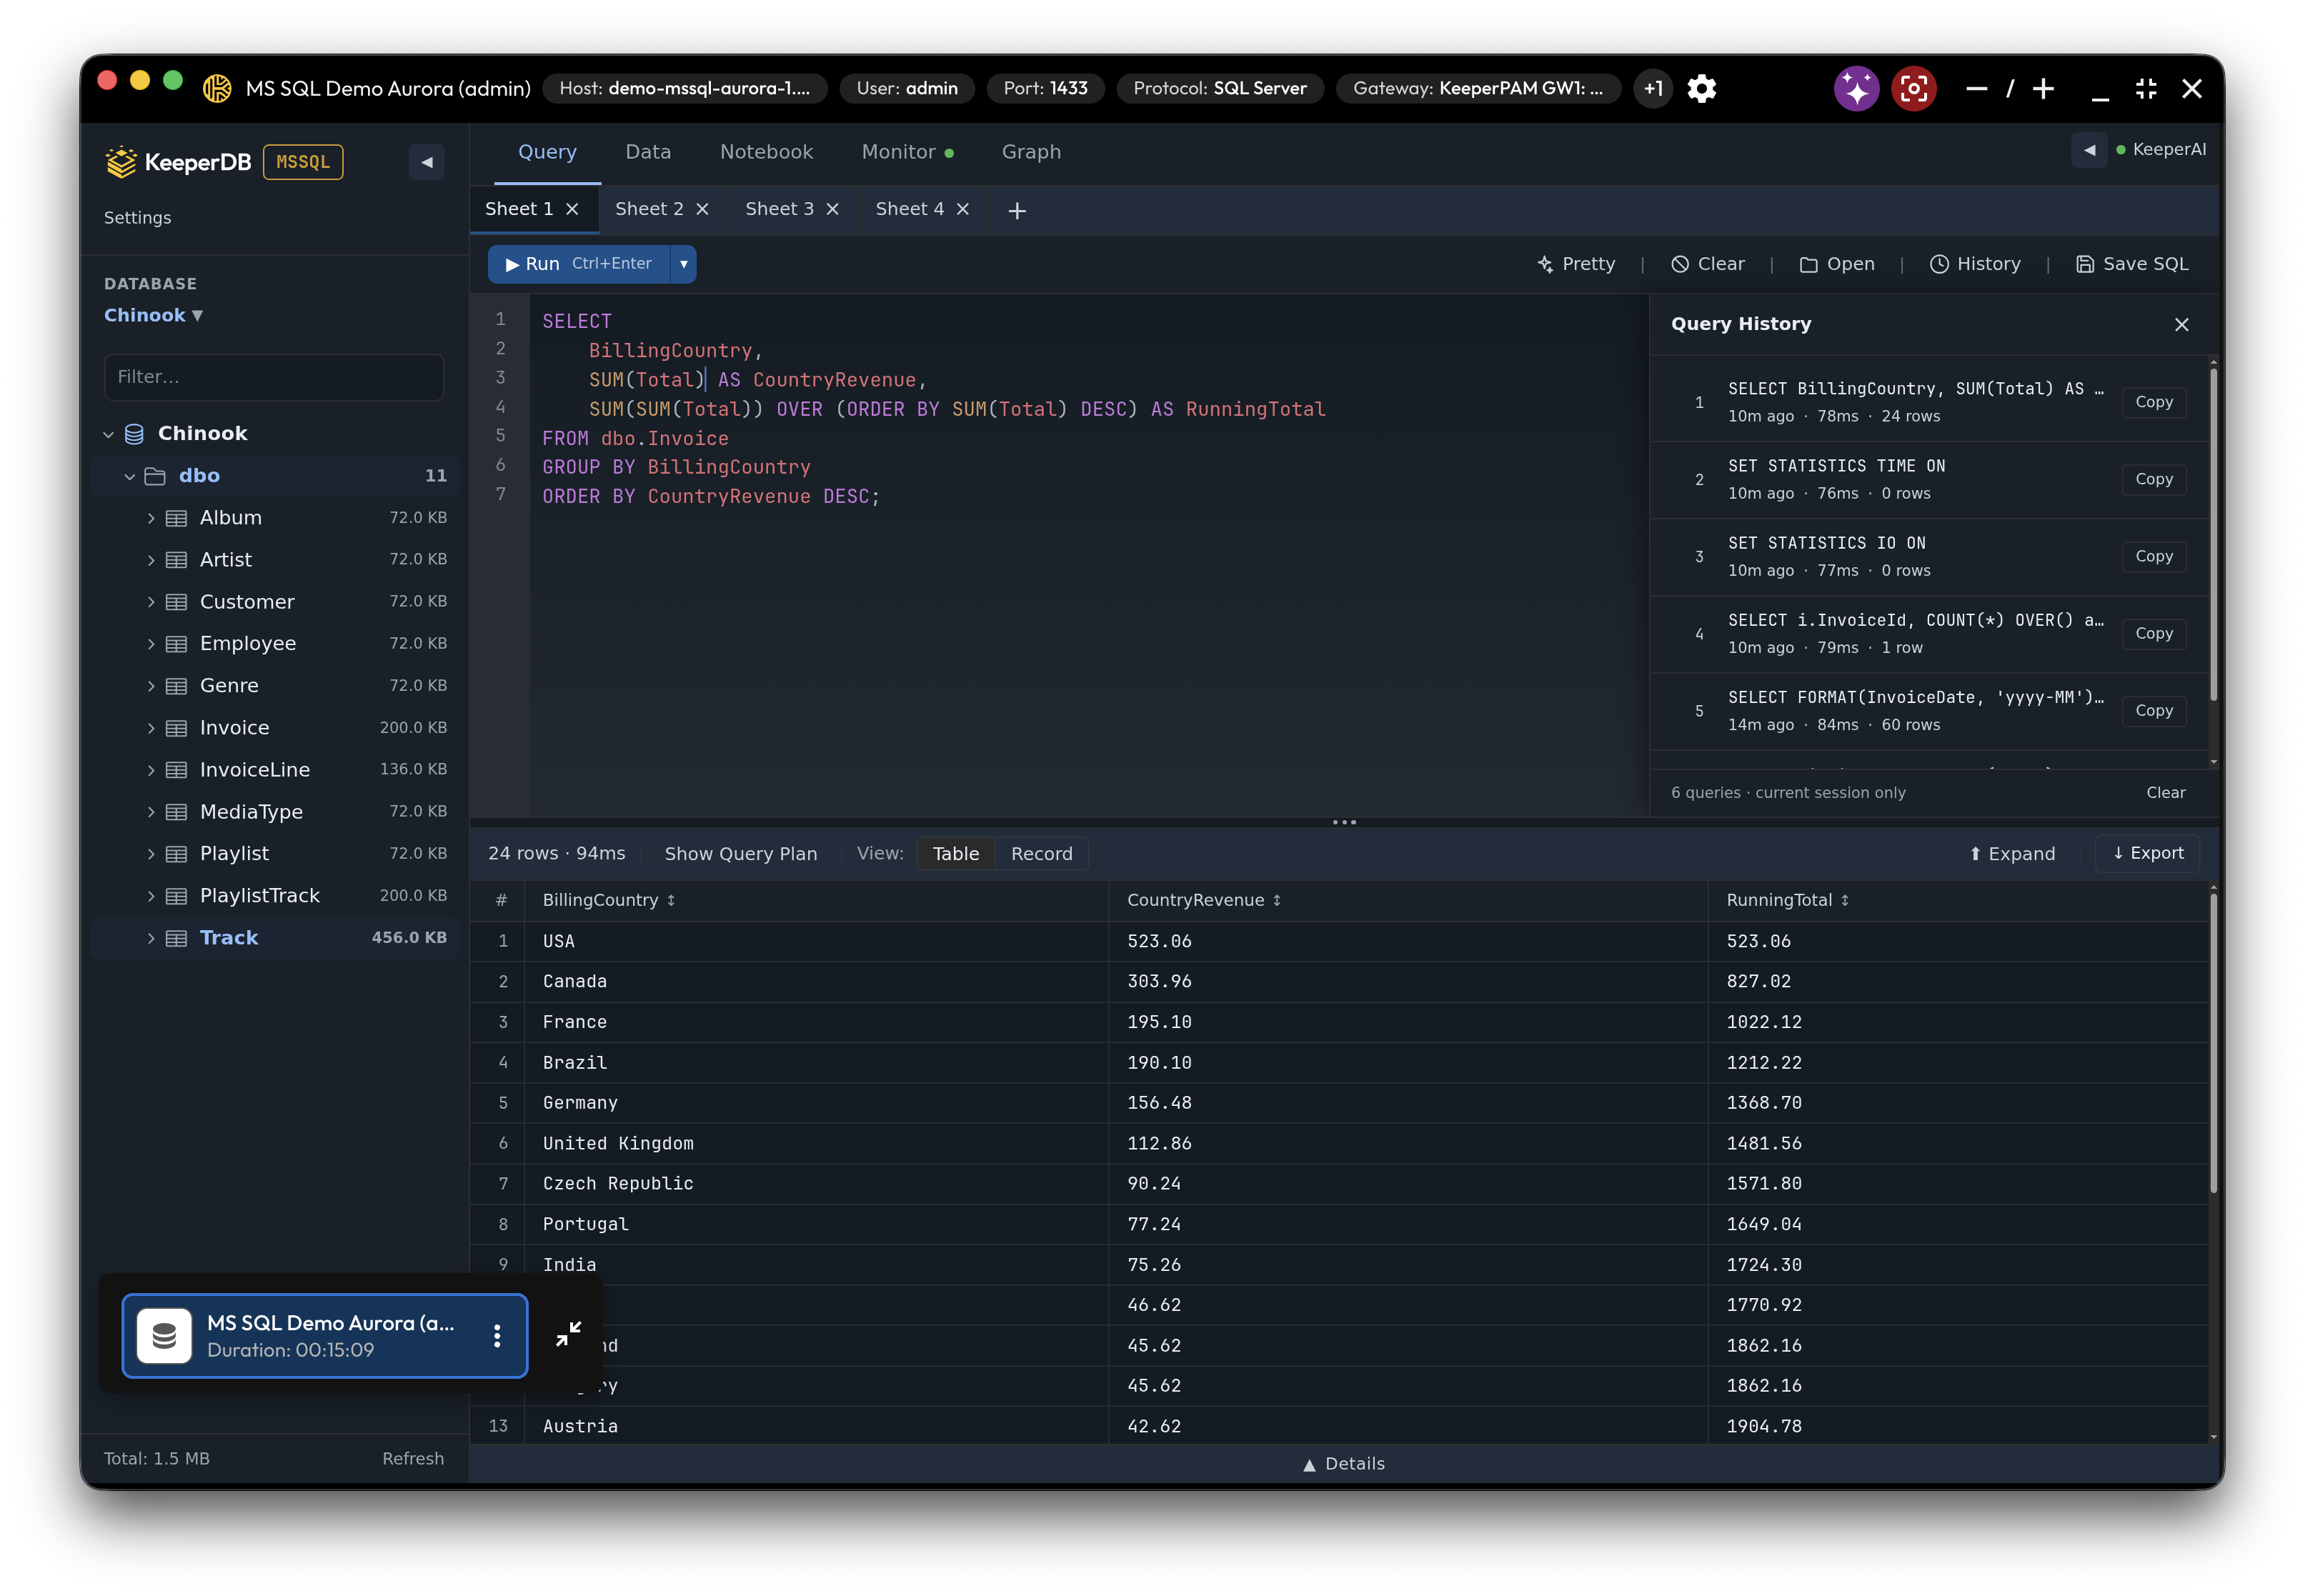Open the connection settings gear icon
The width and height of the screenshot is (2305, 1596).
coord(1701,89)
